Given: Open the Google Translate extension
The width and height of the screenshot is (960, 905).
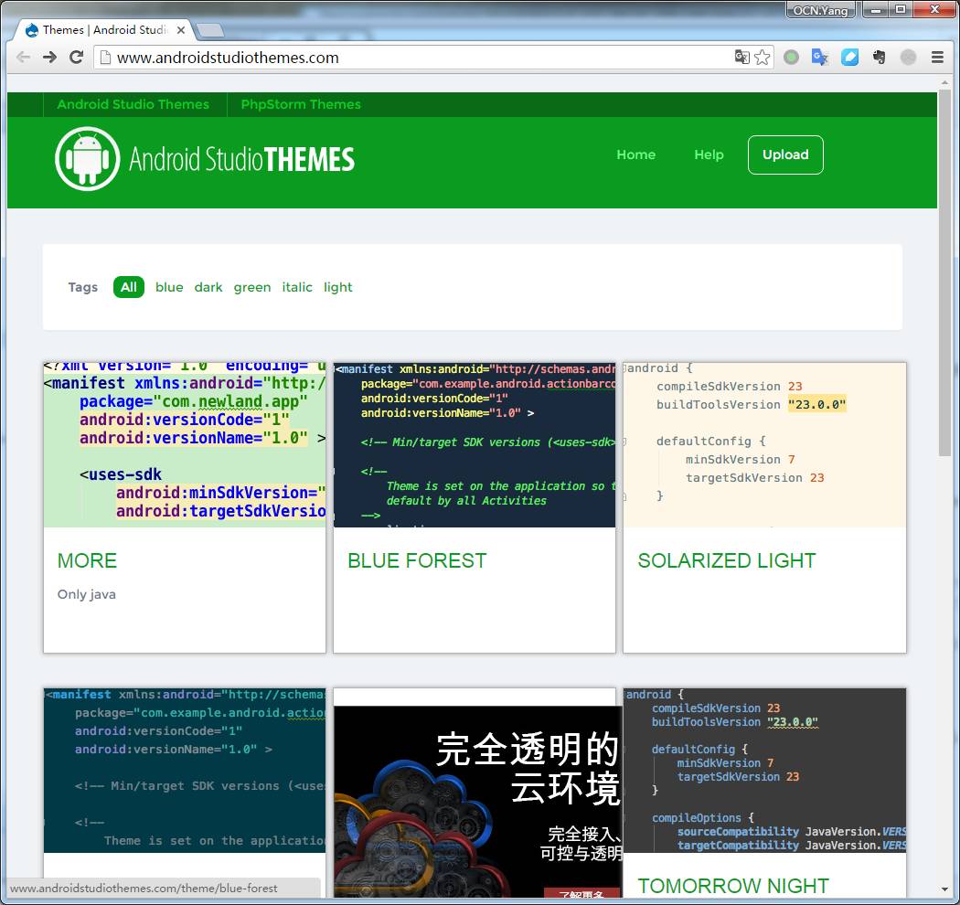Looking at the screenshot, I should click(x=820, y=57).
